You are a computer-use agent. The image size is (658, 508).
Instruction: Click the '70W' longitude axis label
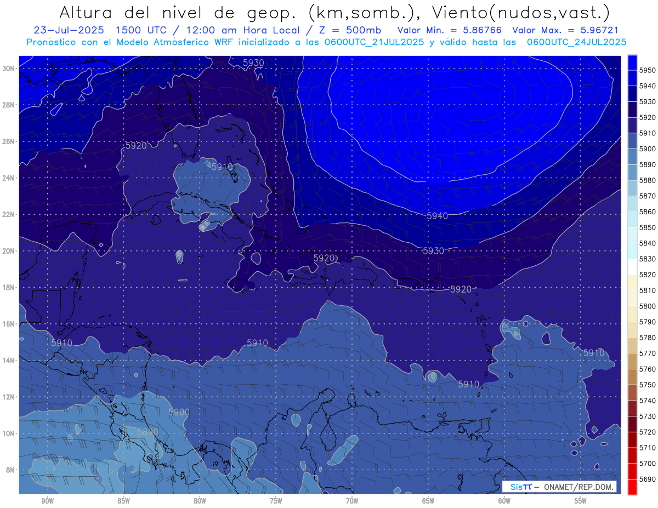click(x=352, y=501)
